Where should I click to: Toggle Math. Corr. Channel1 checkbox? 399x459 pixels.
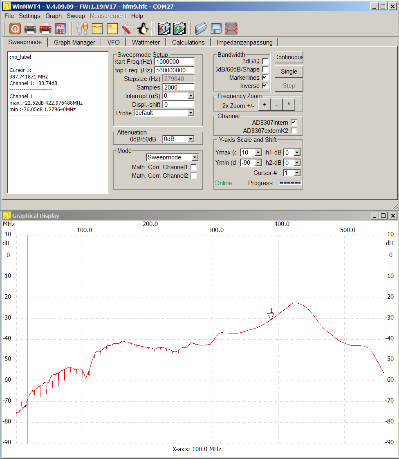[x=194, y=167]
